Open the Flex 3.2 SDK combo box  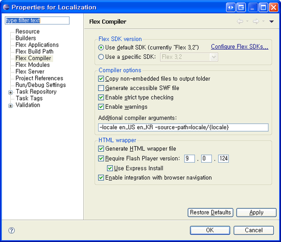click(x=189, y=57)
